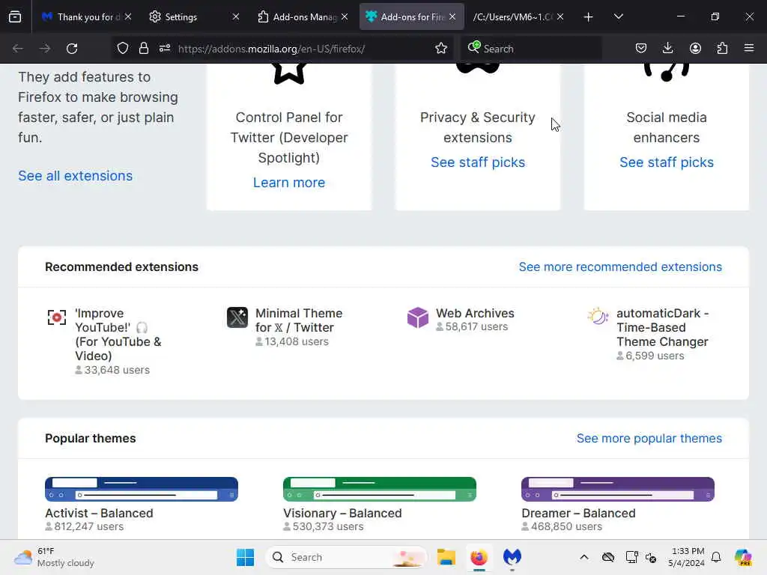Viewport: 767px width, 575px height.
Task: View site security padlock info
Action: (x=144, y=49)
